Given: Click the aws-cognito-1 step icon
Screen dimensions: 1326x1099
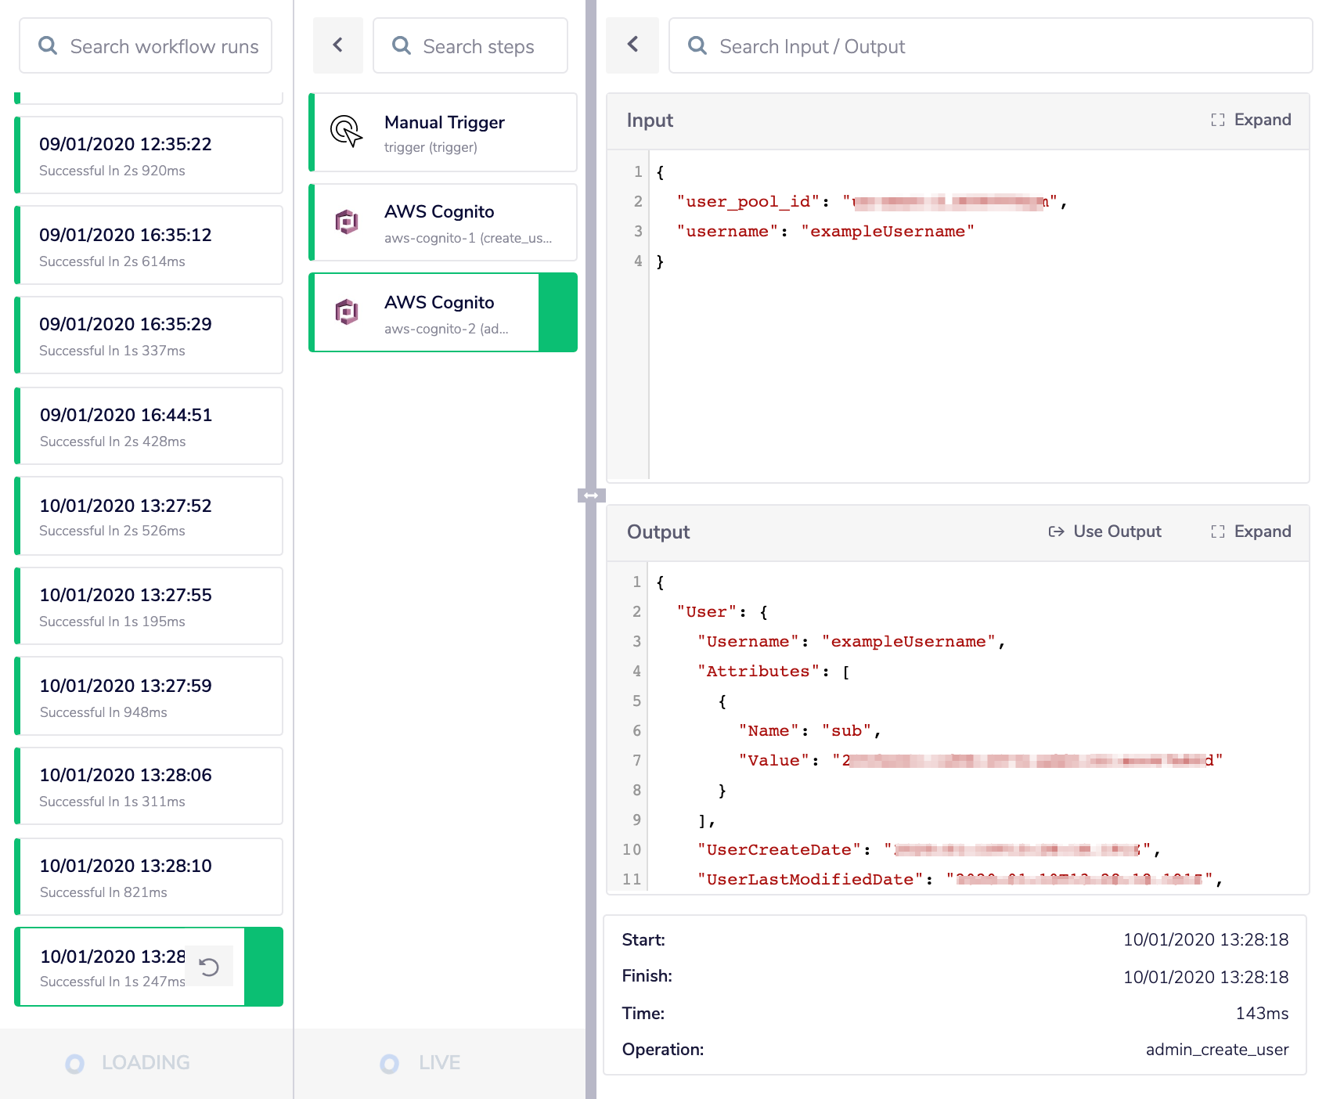Looking at the screenshot, I should (x=346, y=222).
